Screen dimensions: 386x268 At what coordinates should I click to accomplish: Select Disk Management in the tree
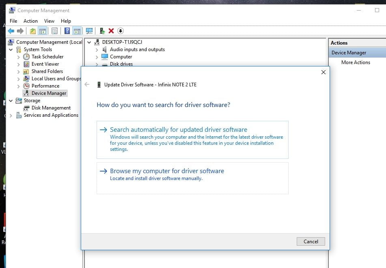tap(51, 108)
